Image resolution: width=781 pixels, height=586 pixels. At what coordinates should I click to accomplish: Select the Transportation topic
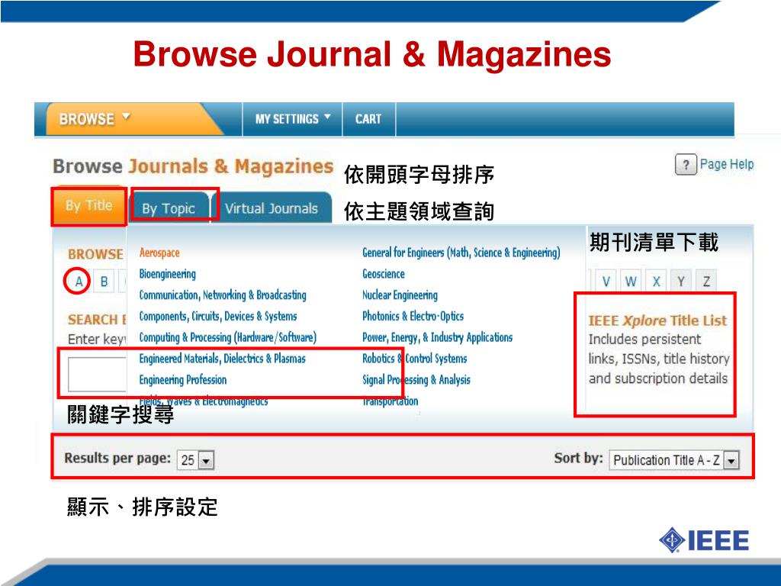pos(390,401)
